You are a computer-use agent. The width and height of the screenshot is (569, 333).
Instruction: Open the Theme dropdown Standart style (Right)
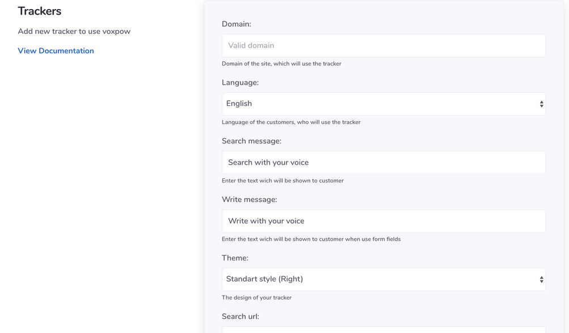tap(383, 279)
